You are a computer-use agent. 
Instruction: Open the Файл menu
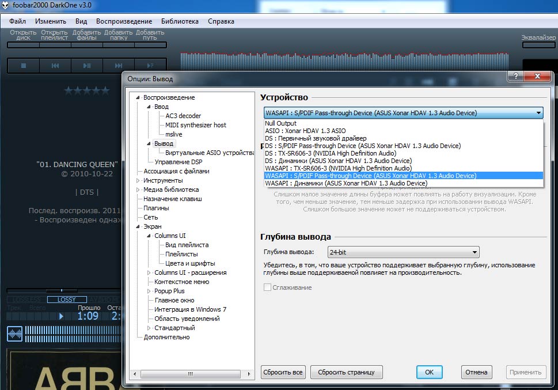(17, 21)
